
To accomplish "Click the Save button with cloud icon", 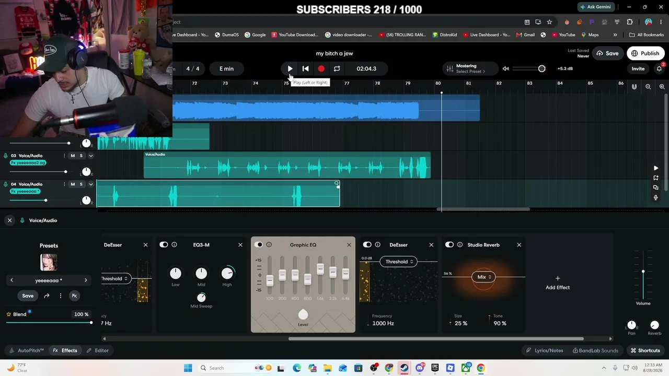I will tap(607, 53).
